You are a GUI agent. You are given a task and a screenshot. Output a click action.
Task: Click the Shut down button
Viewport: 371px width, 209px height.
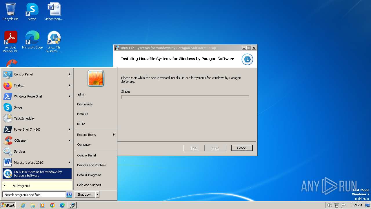85,194
